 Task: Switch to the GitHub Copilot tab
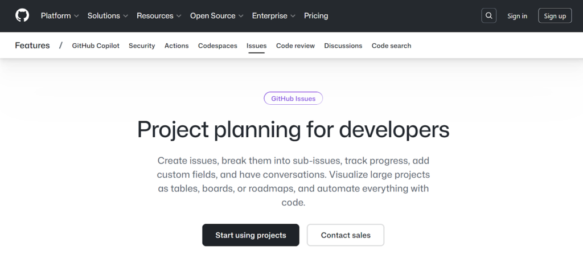click(96, 46)
